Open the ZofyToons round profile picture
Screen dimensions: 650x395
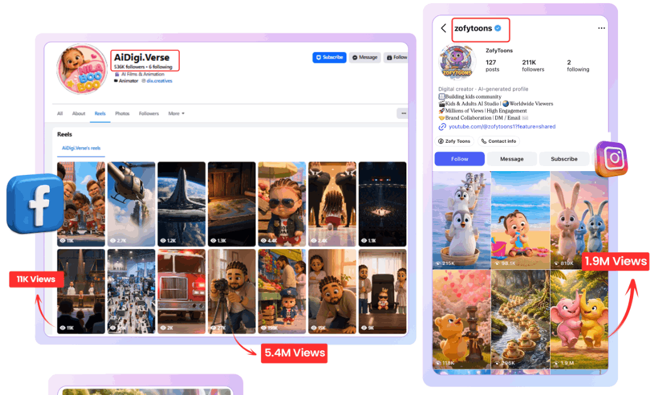point(457,62)
